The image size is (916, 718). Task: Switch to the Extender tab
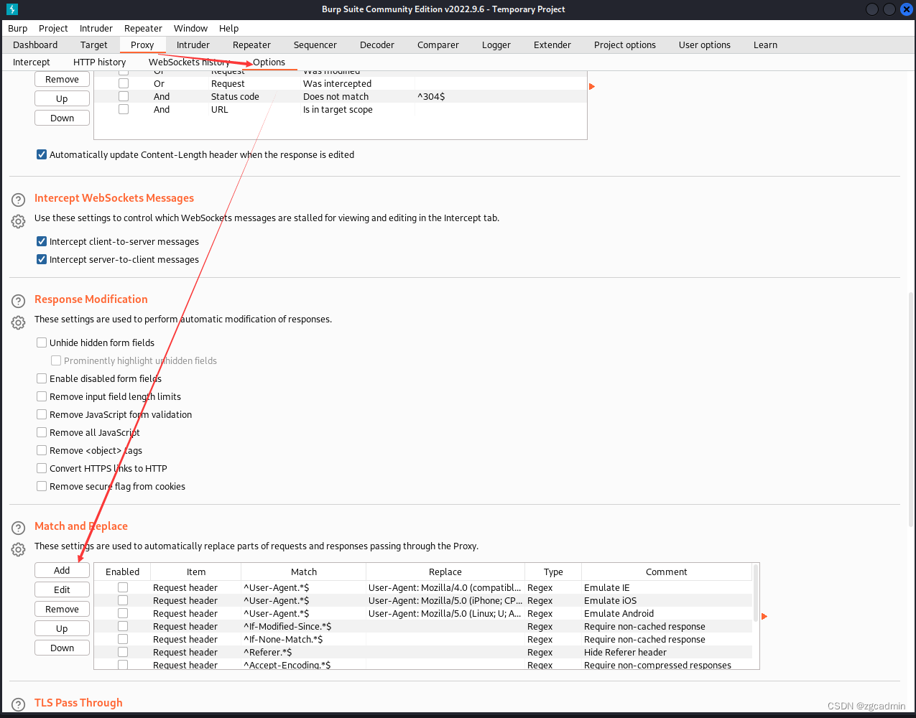[x=552, y=45]
